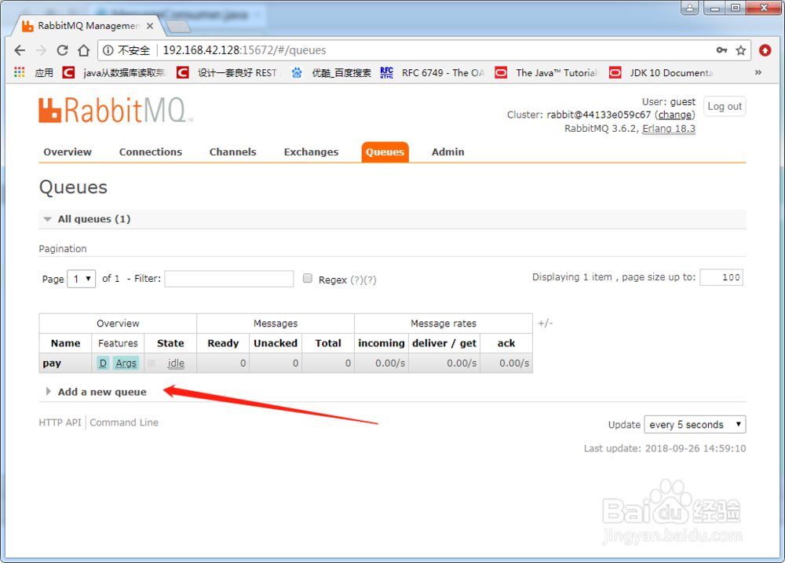Switch to the Overview tab

68,152
